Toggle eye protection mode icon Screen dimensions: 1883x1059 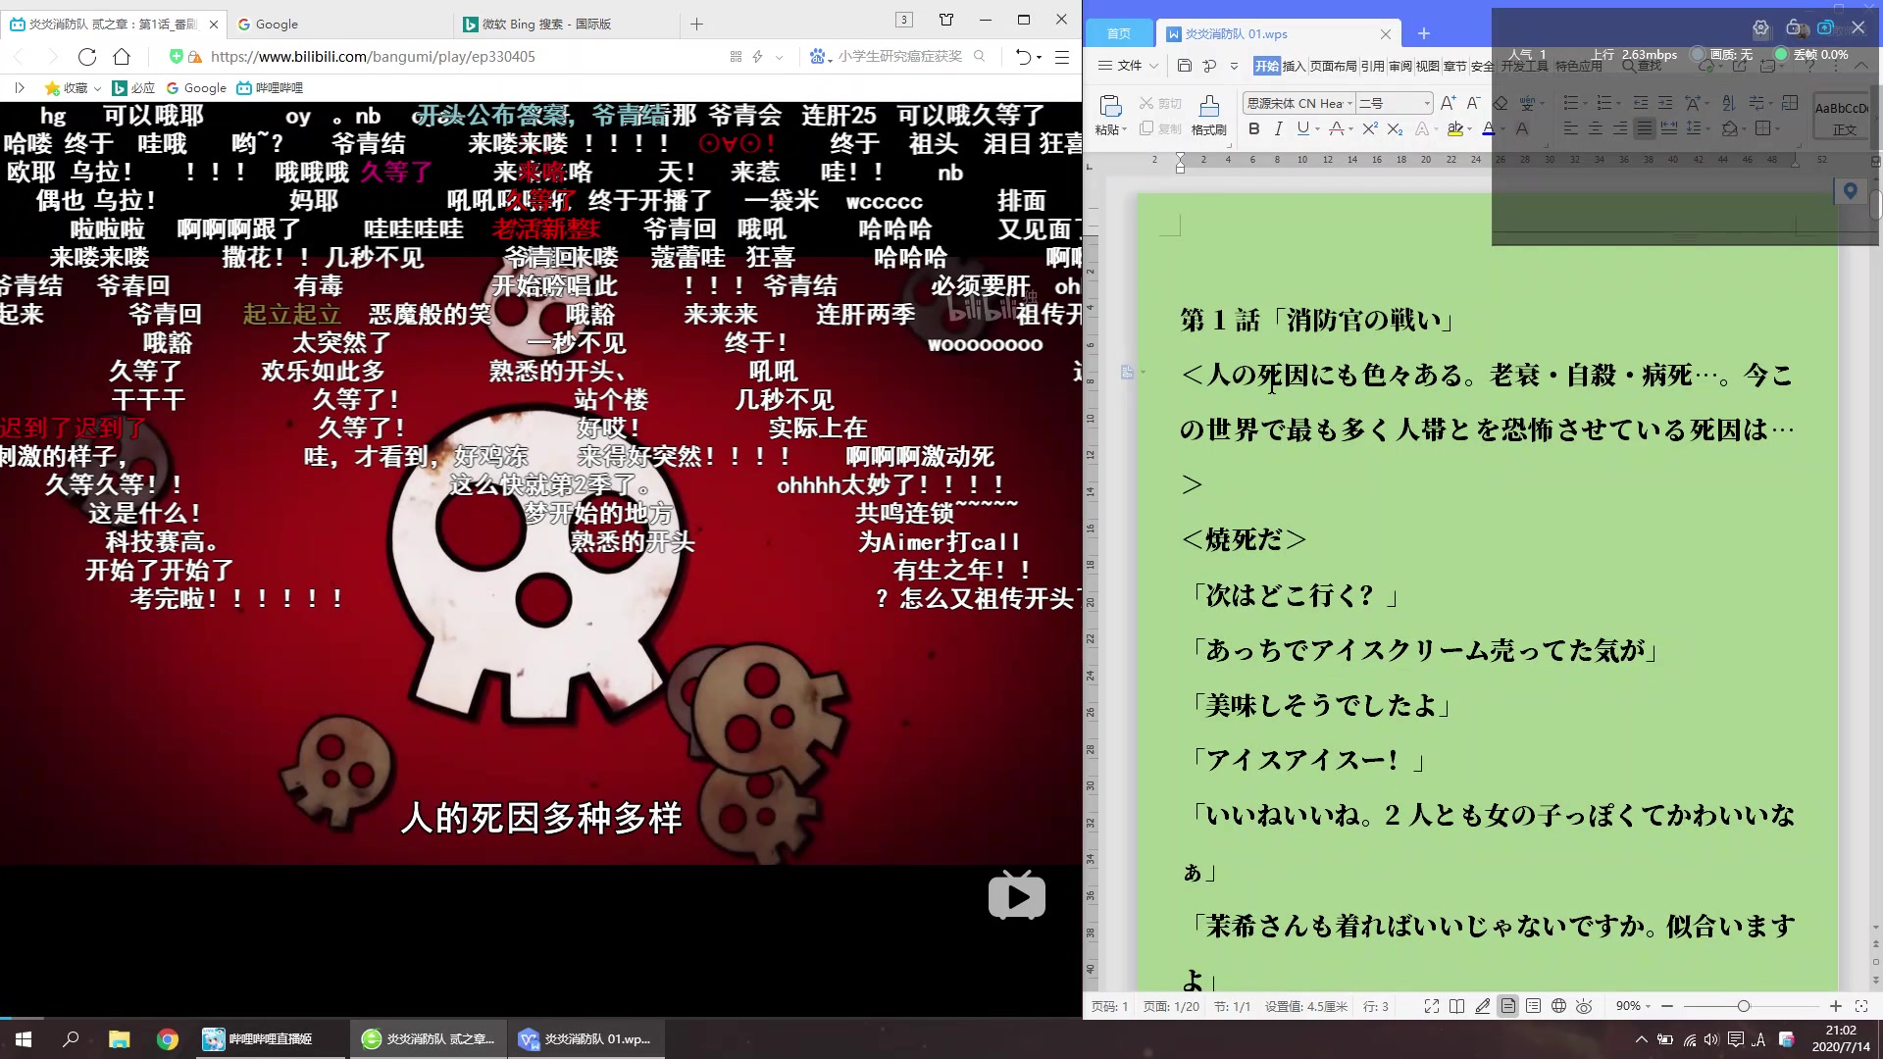coord(1584,1006)
